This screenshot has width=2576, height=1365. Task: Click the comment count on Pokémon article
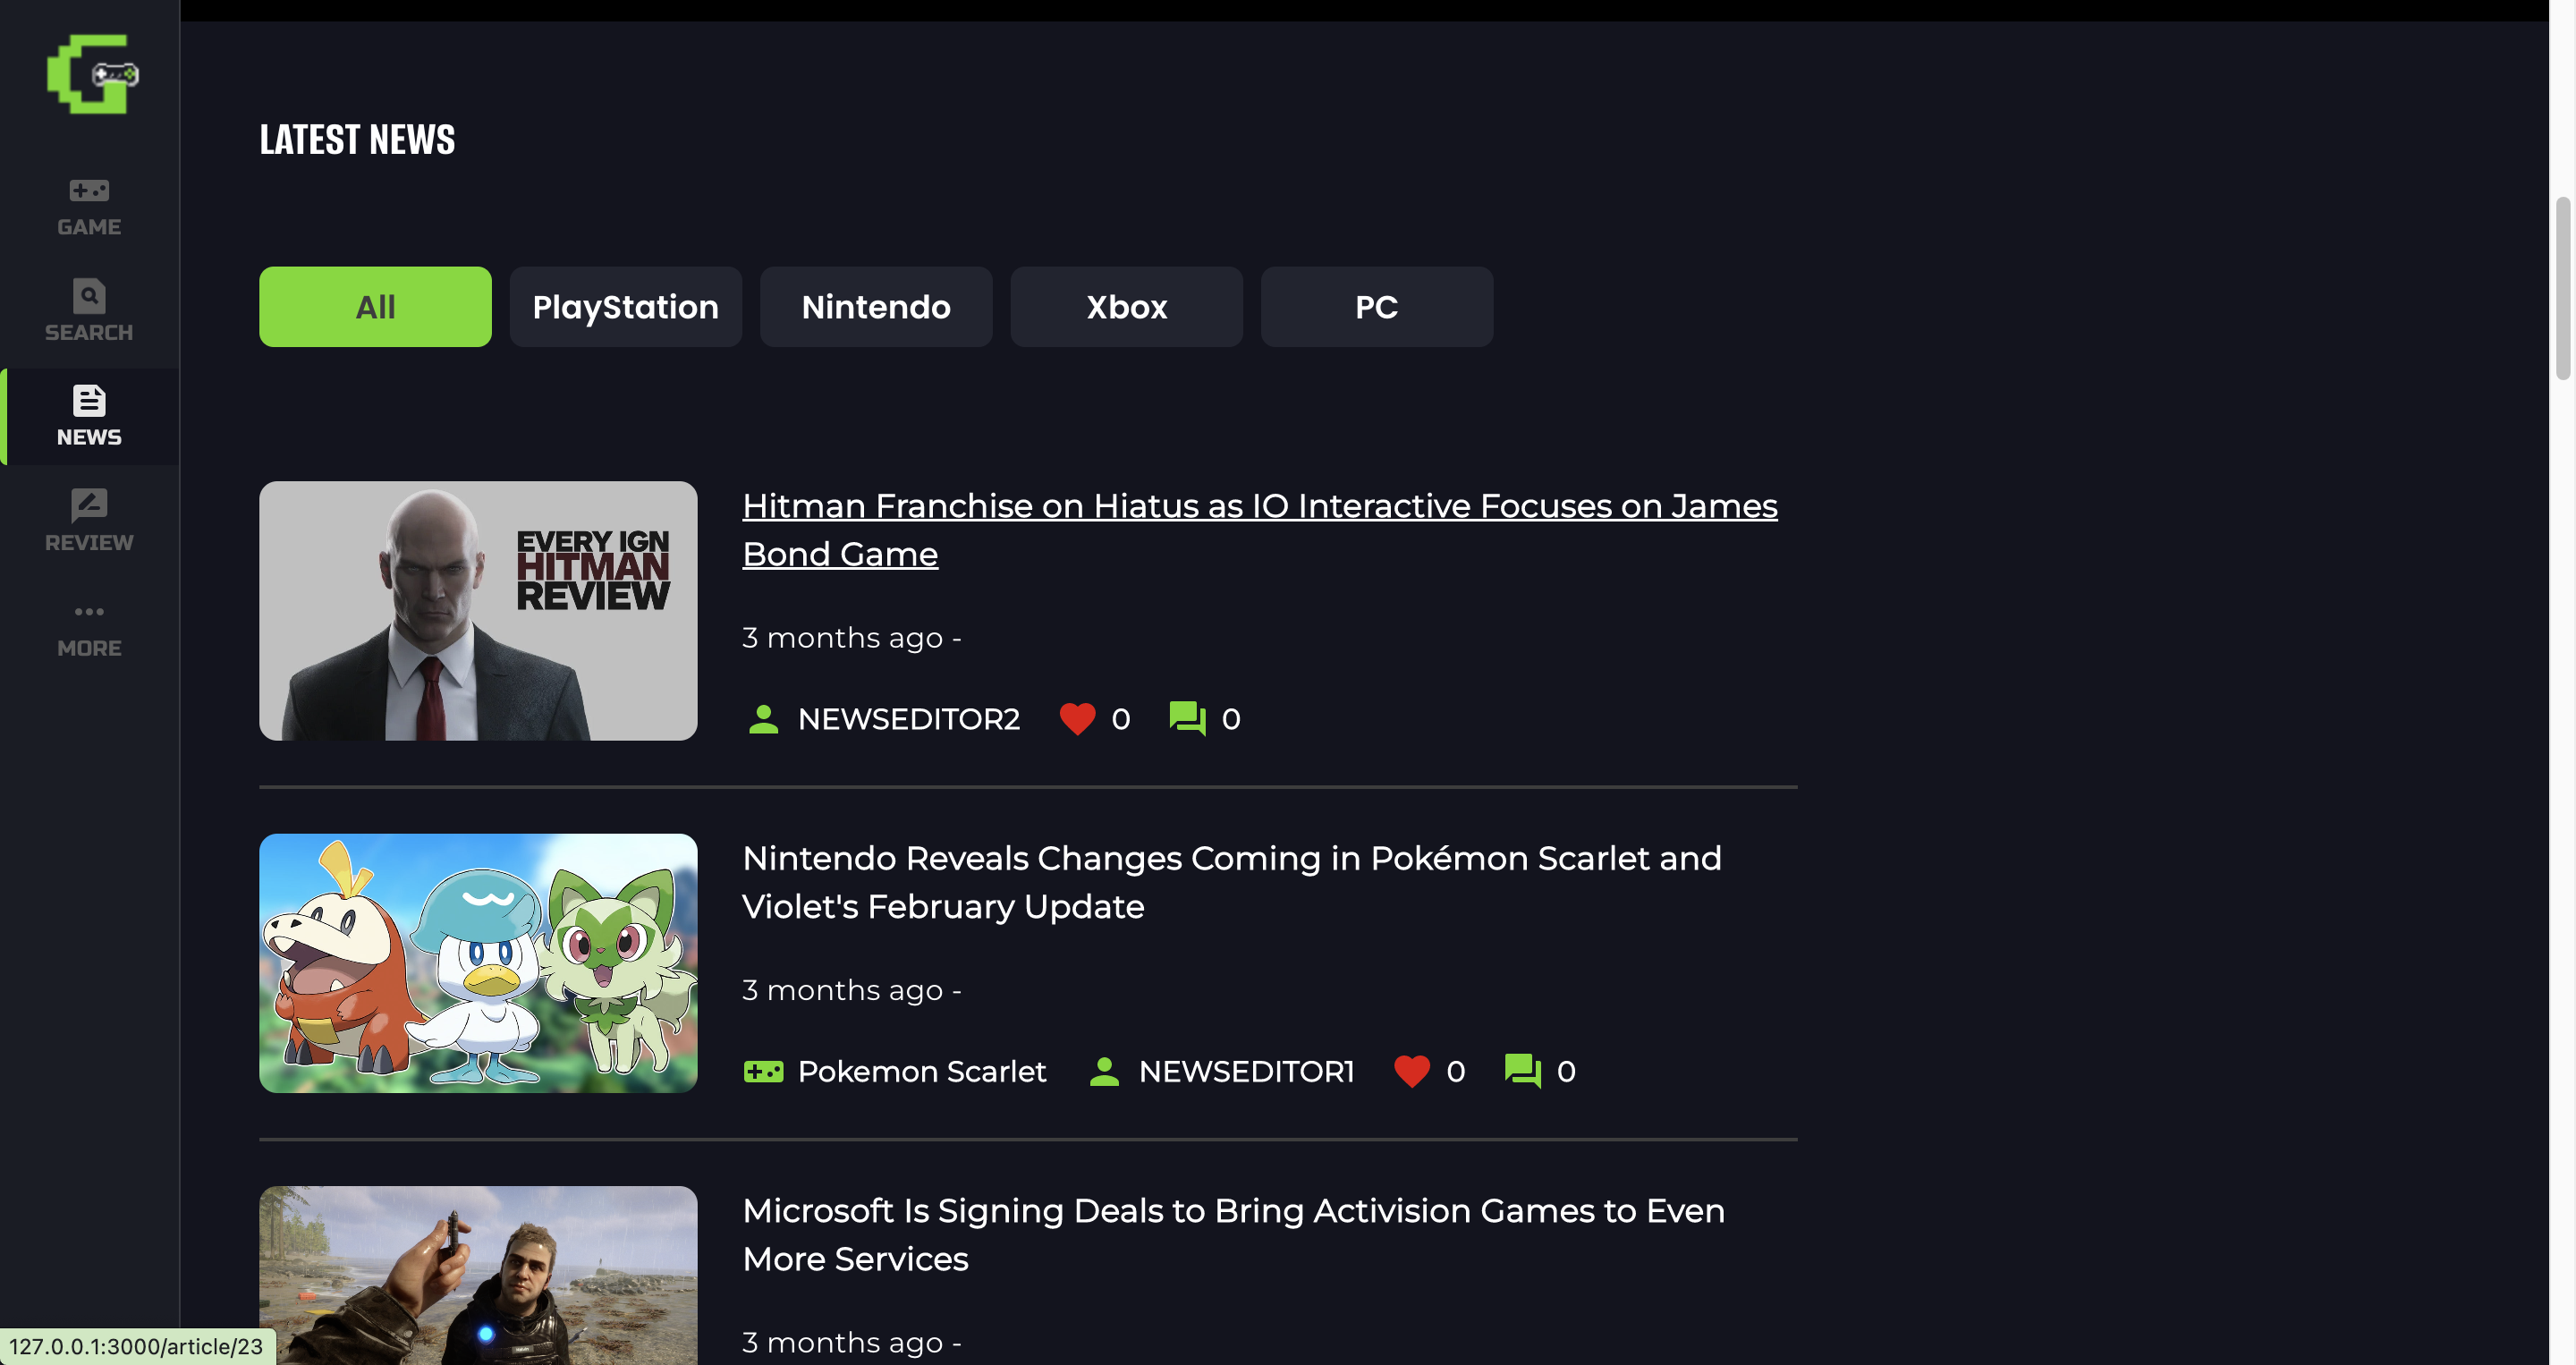click(1567, 1072)
